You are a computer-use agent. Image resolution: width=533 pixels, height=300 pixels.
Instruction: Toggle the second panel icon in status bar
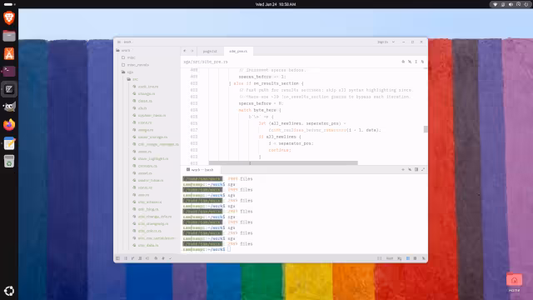[126, 258]
